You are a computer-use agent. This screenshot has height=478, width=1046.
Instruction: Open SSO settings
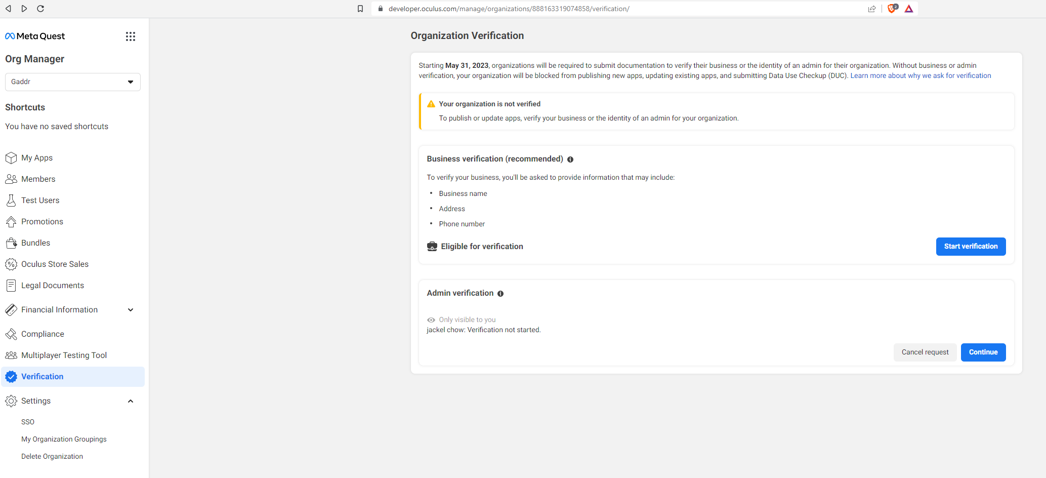pyautogui.click(x=28, y=422)
